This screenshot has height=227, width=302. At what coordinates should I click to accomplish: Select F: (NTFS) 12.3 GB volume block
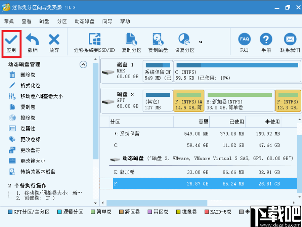pyautogui.click(x=288, y=101)
